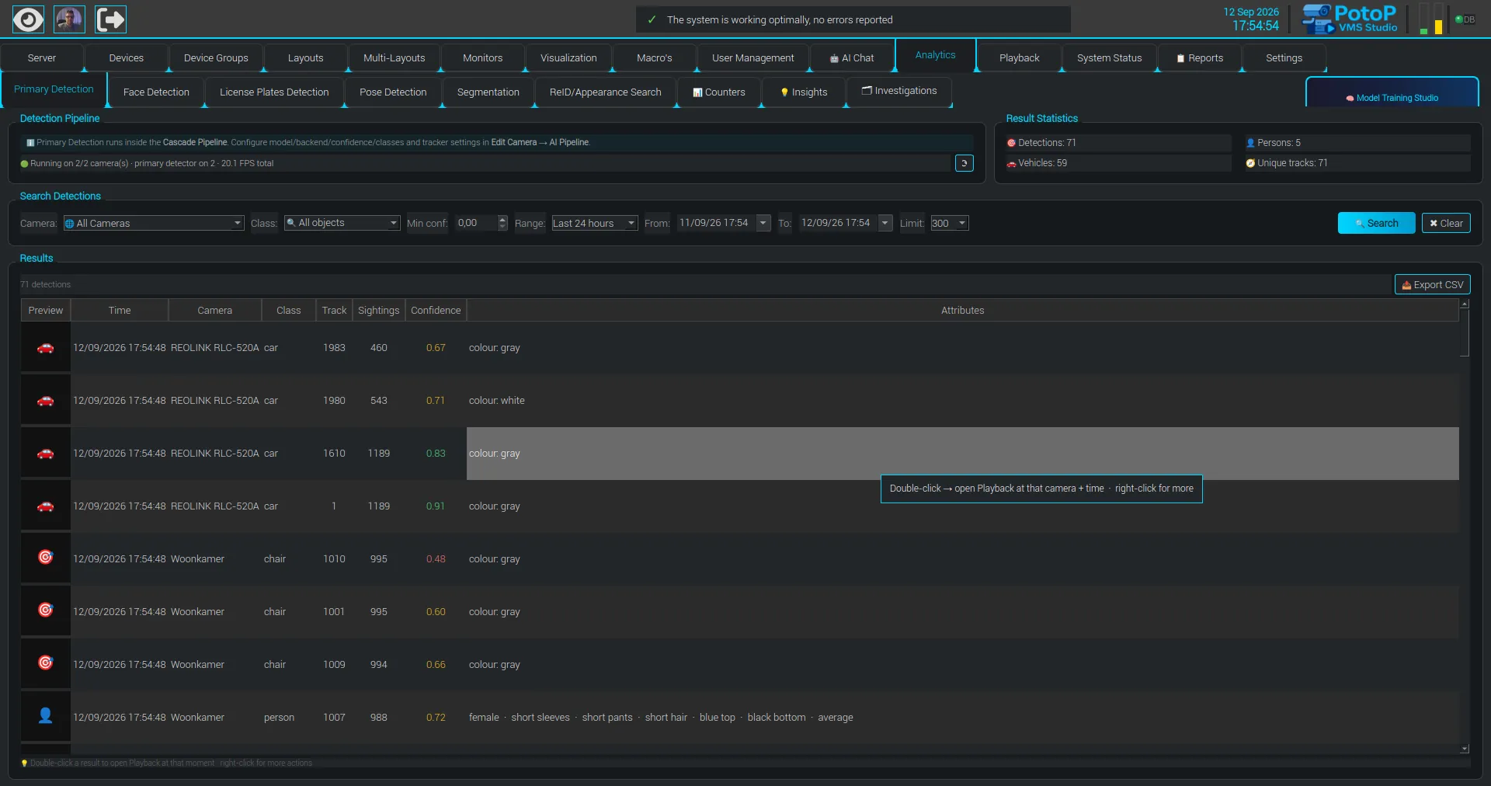Click results scrollbar down arrow
Screen dimensions: 1491x786
point(1465,749)
